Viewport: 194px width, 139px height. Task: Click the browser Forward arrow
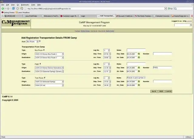tap(8, 8)
